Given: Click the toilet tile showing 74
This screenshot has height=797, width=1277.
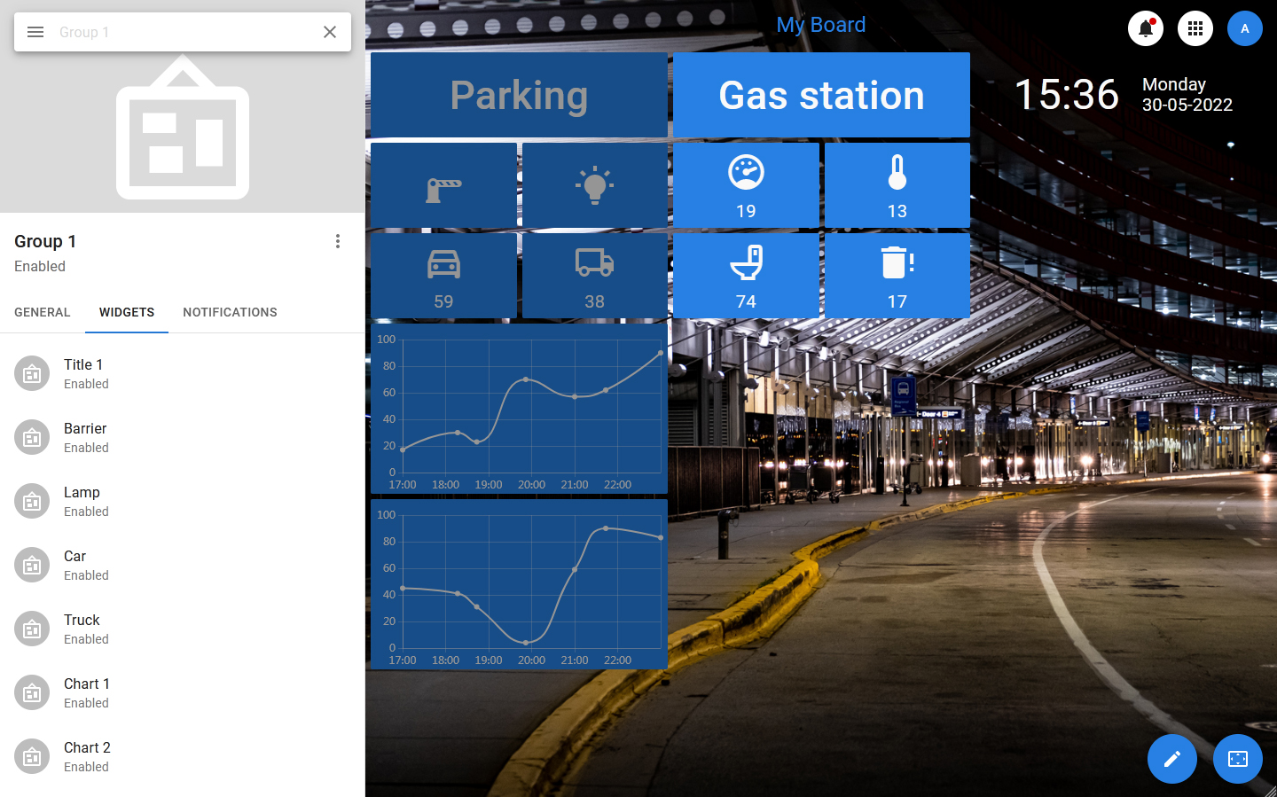Looking at the screenshot, I should click(x=746, y=276).
